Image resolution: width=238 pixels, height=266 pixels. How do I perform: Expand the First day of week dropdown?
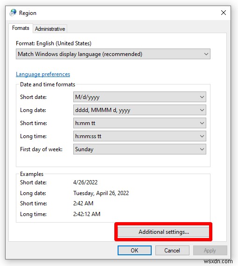pos(140,149)
